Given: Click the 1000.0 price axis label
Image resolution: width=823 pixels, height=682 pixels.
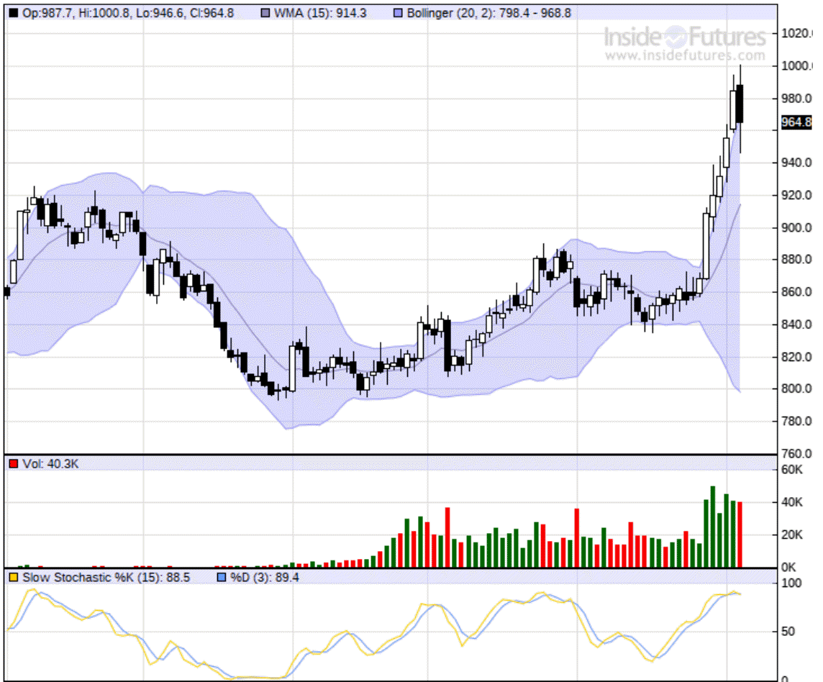Looking at the screenshot, I should click(797, 65).
